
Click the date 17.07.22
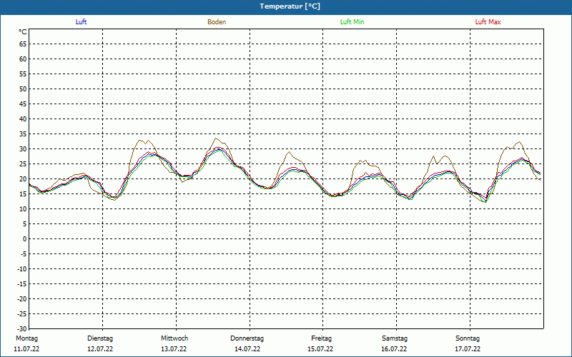pos(468,349)
